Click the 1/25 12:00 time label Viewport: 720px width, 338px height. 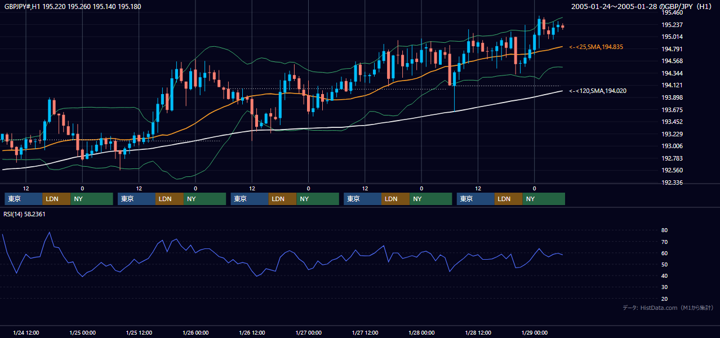point(139,333)
